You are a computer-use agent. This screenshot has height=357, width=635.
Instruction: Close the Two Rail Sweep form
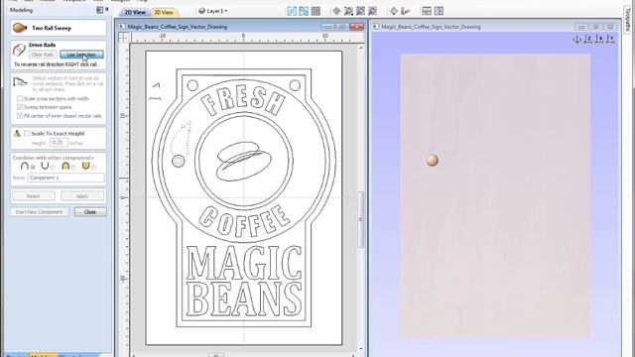click(x=90, y=212)
